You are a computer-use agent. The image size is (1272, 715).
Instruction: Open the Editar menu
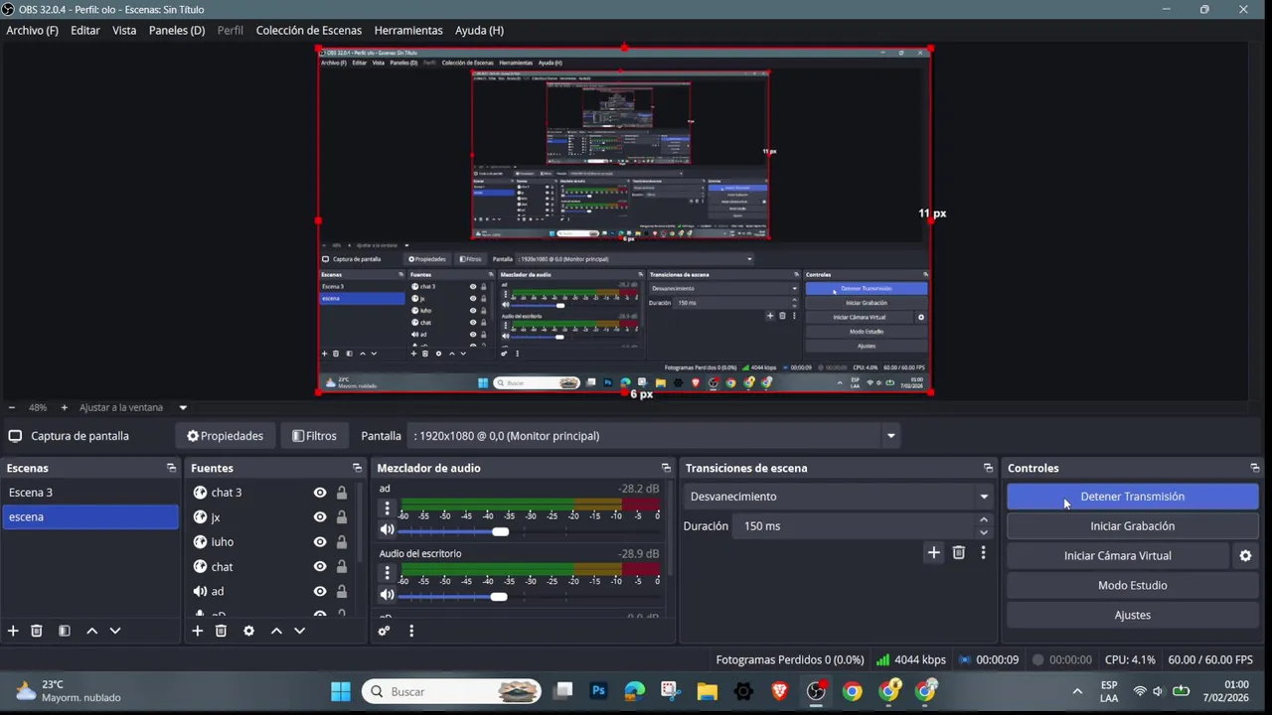[85, 31]
